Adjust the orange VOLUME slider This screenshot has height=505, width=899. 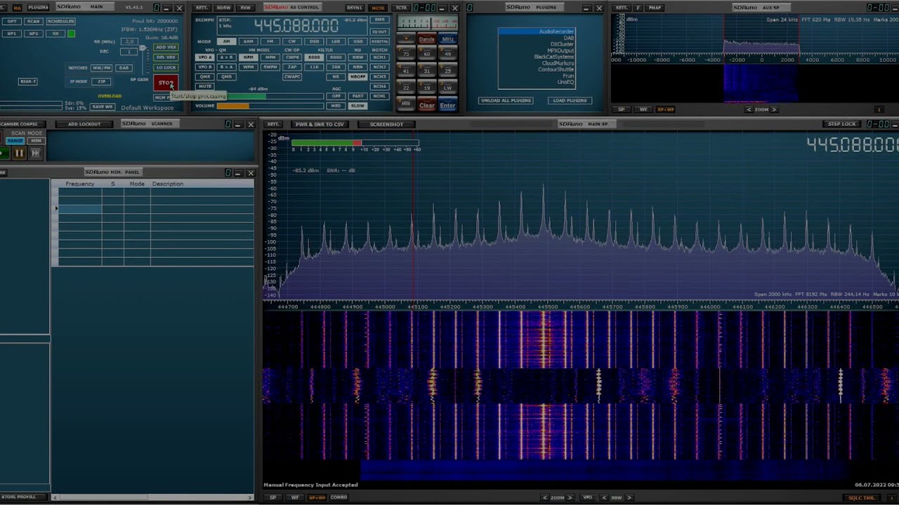(270, 106)
